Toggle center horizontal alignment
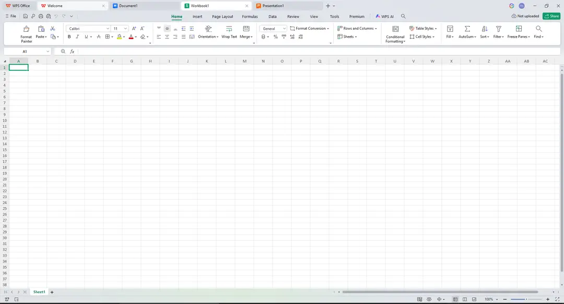The height and width of the screenshot is (304, 564). 167,37
